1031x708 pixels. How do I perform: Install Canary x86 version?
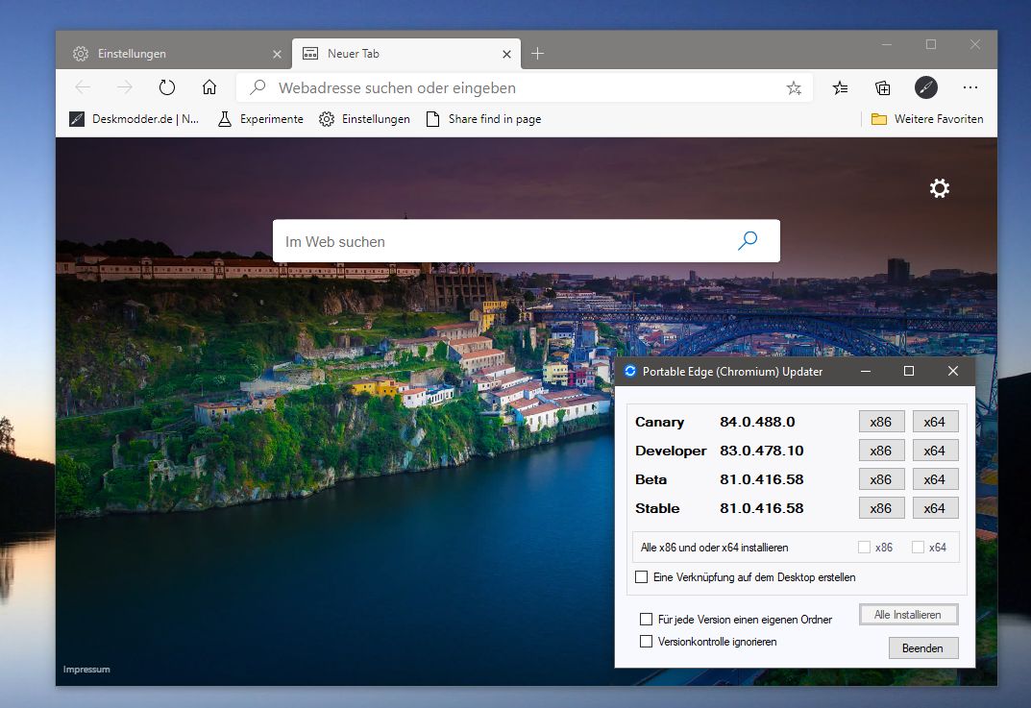point(881,422)
